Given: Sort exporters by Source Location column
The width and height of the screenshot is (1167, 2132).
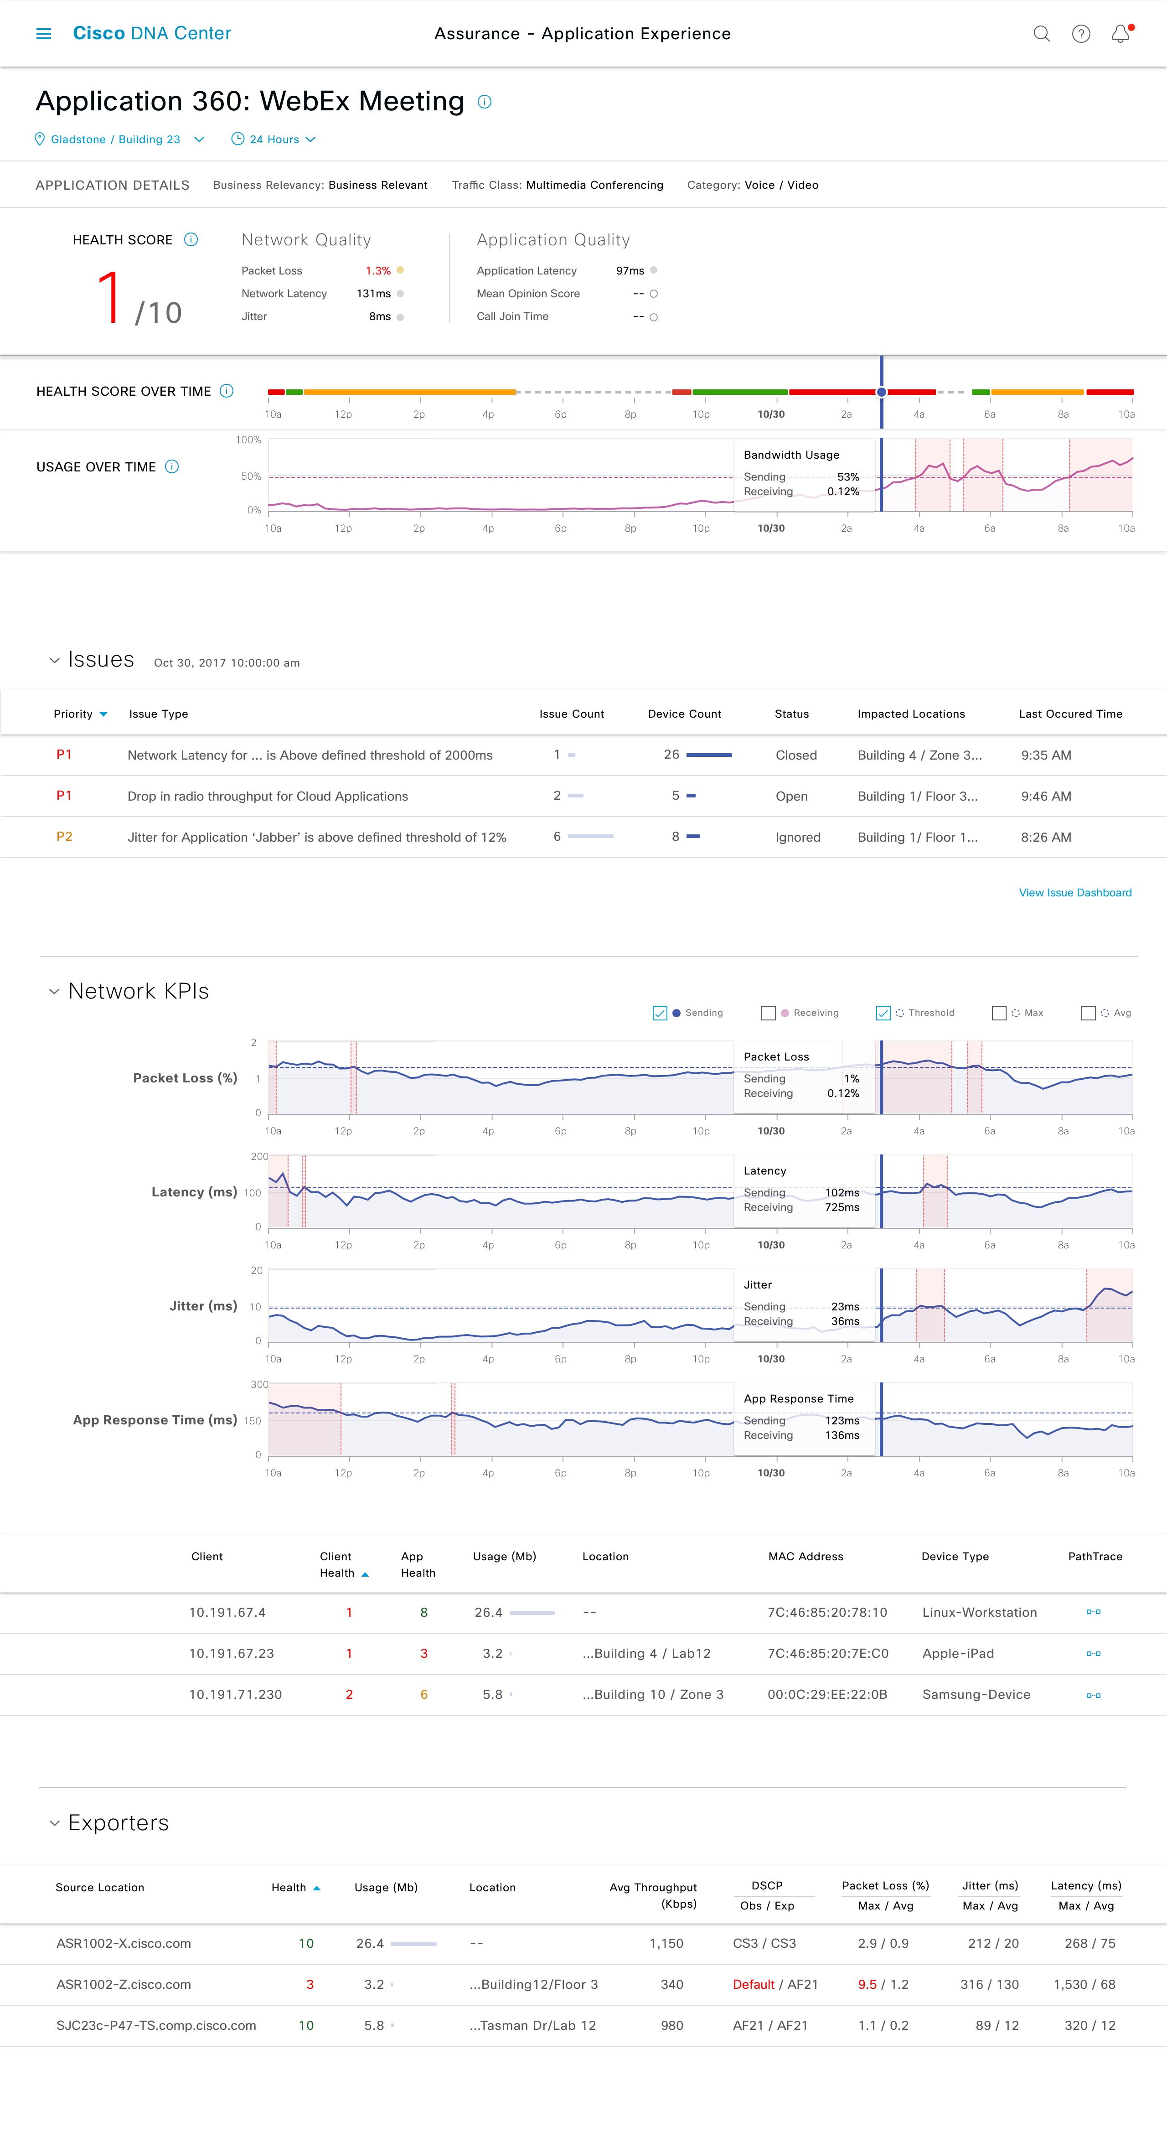Looking at the screenshot, I should pos(99,1888).
